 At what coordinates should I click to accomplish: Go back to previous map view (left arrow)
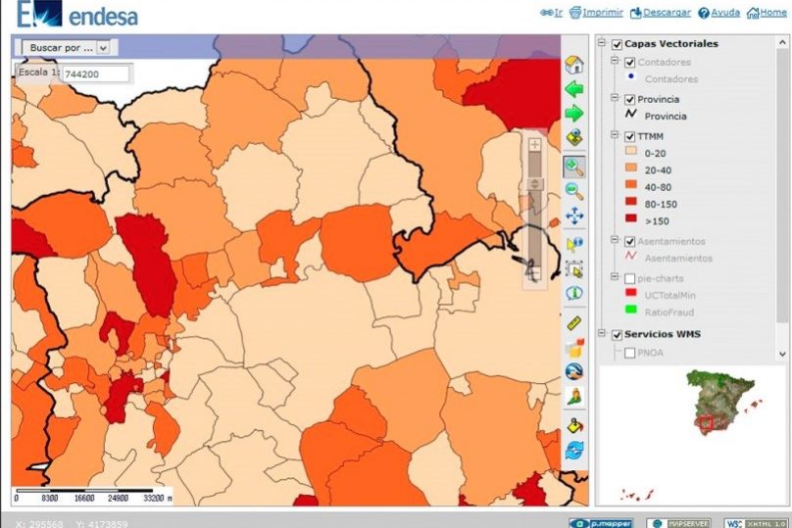point(574,90)
